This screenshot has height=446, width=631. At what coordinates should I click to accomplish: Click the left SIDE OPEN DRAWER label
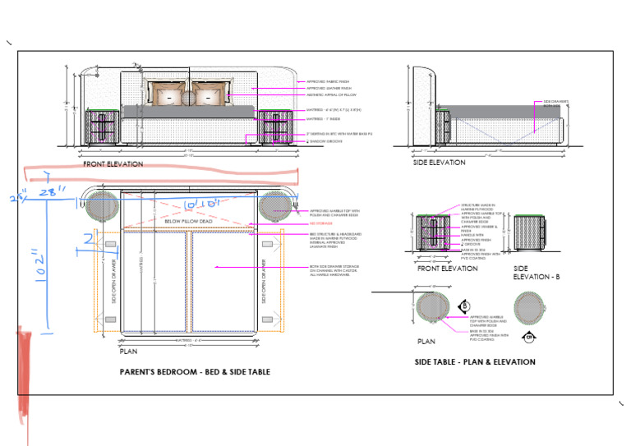114,281
